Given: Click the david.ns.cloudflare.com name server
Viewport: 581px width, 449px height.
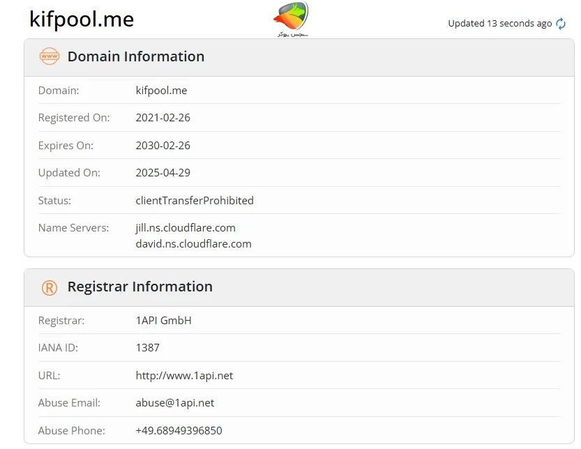Looking at the screenshot, I should [193, 244].
